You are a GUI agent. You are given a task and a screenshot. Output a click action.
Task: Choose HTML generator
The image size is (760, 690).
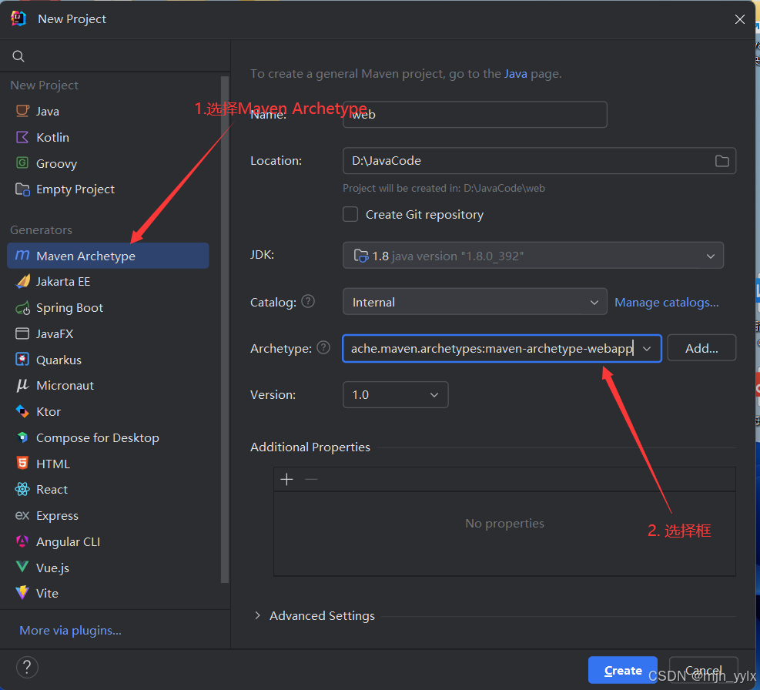tap(108, 464)
